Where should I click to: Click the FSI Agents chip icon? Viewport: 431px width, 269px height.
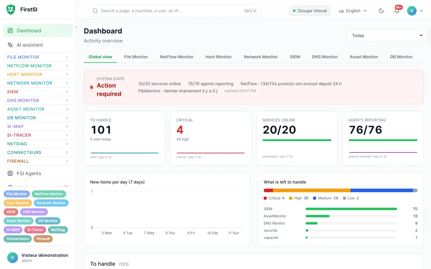10,173
